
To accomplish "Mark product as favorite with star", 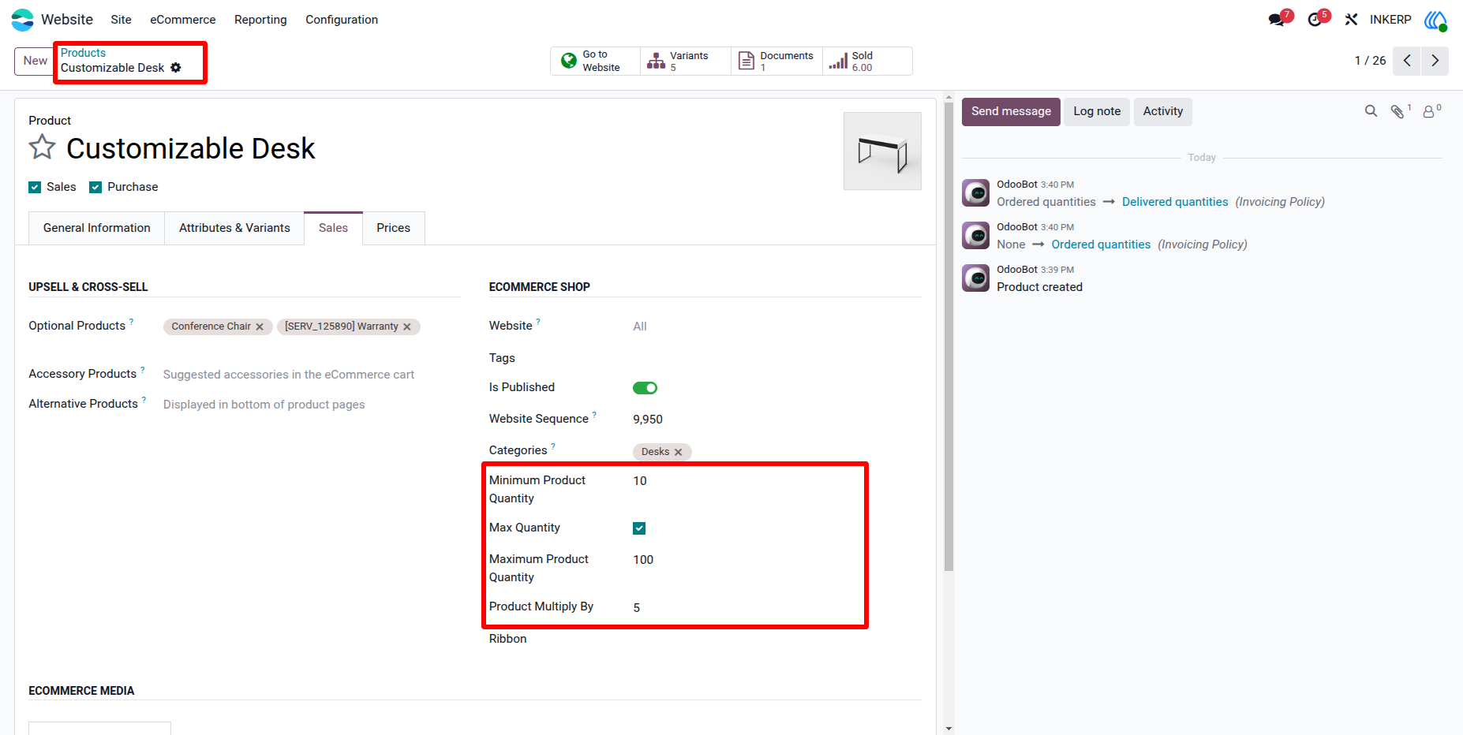I will pyautogui.click(x=43, y=147).
